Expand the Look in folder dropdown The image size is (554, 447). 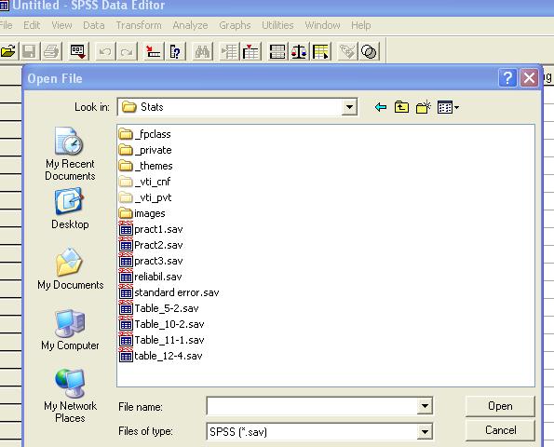click(349, 107)
